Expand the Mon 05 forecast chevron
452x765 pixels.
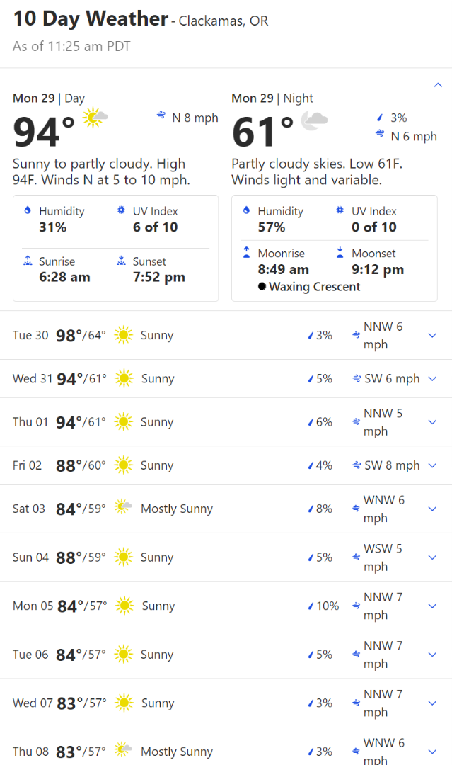tap(433, 606)
